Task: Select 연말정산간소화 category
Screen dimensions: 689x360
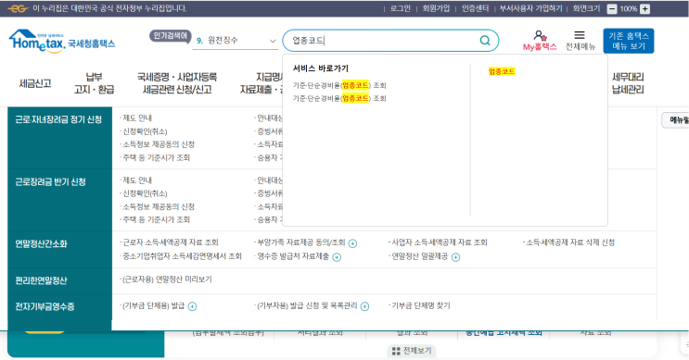Action: click(x=41, y=243)
